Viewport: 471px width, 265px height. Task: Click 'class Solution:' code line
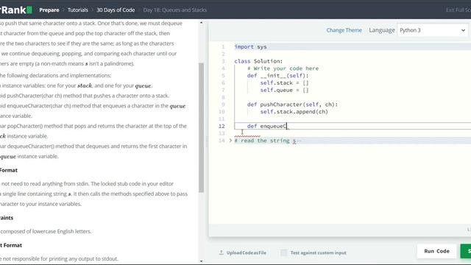(258, 61)
